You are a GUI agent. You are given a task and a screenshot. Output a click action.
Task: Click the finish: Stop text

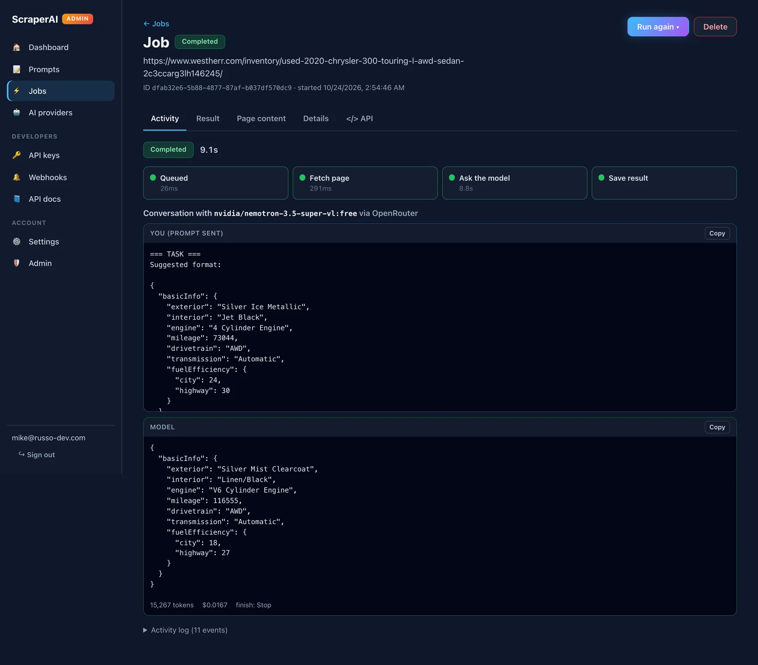click(x=253, y=605)
